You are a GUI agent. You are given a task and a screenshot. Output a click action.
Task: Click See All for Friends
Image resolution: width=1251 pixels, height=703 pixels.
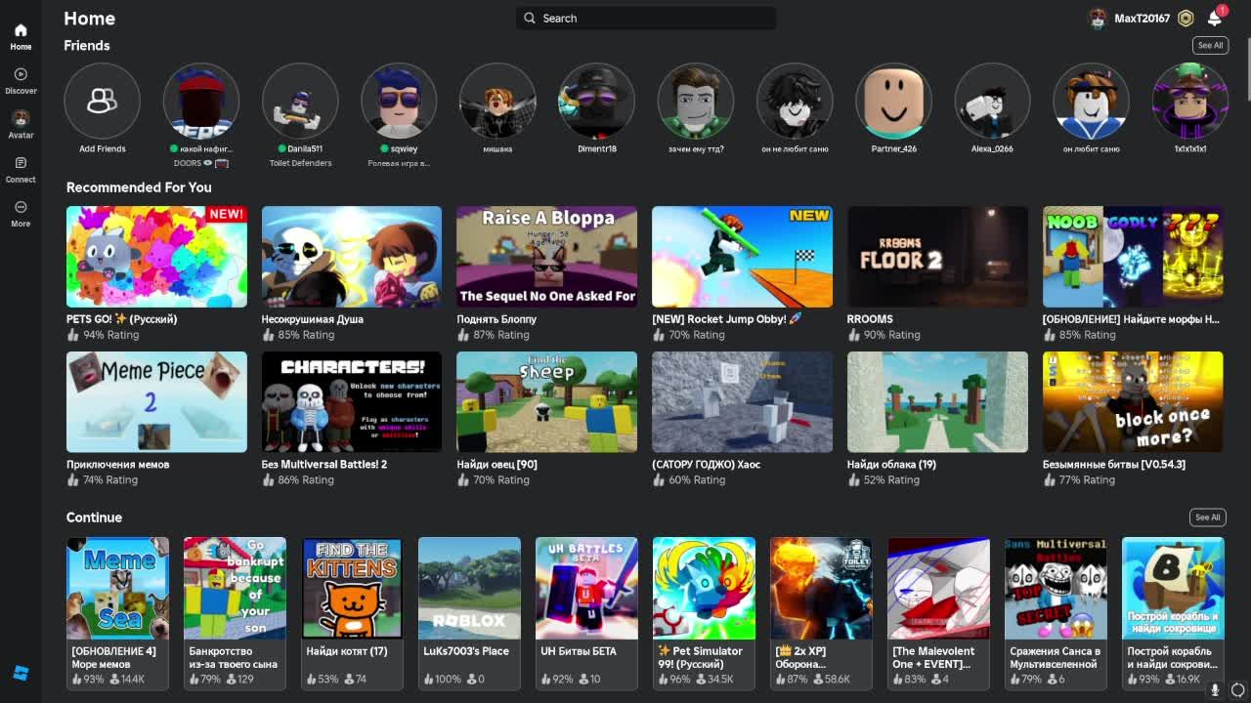click(1210, 46)
